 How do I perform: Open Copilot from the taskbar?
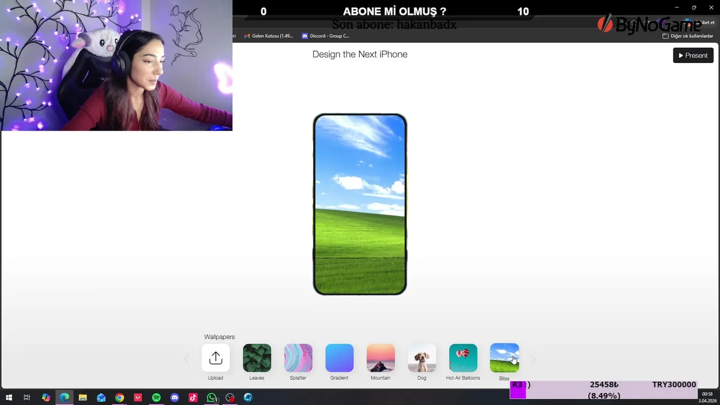click(46, 398)
